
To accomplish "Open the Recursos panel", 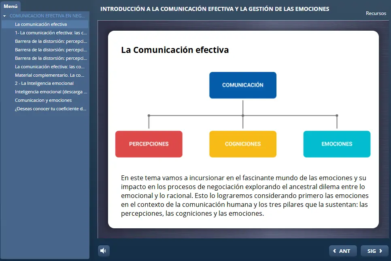I will pos(376,13).
